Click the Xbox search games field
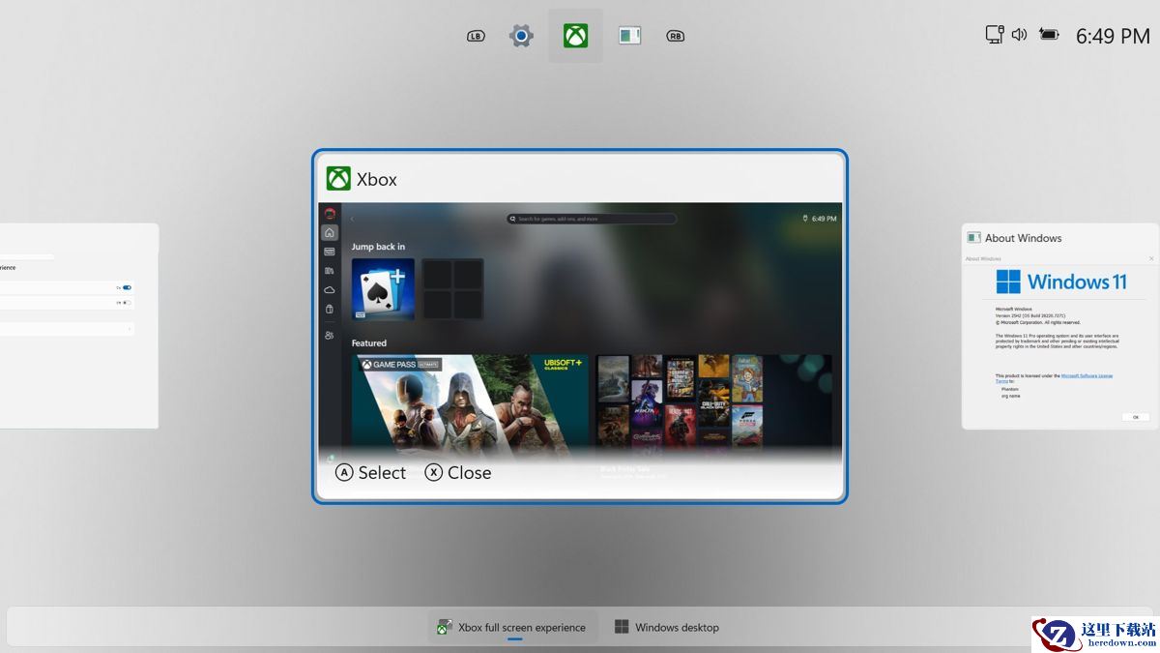This screenshot has width=1160, height=653. pos(591,219)
